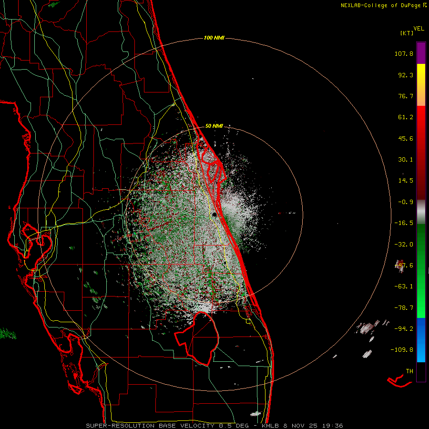Click the 92.3 legend value
Image resolution: width=429 pixels, height=429 pixels.
coord(406,75)
